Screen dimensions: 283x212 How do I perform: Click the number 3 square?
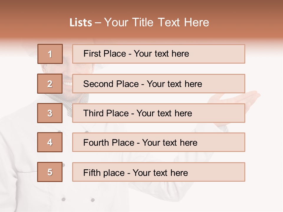point(50,113)
